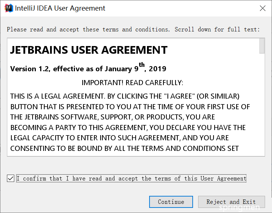Click the "Please read and accept these terms" instruction
The image size is (272, 213).
[133, 30]
